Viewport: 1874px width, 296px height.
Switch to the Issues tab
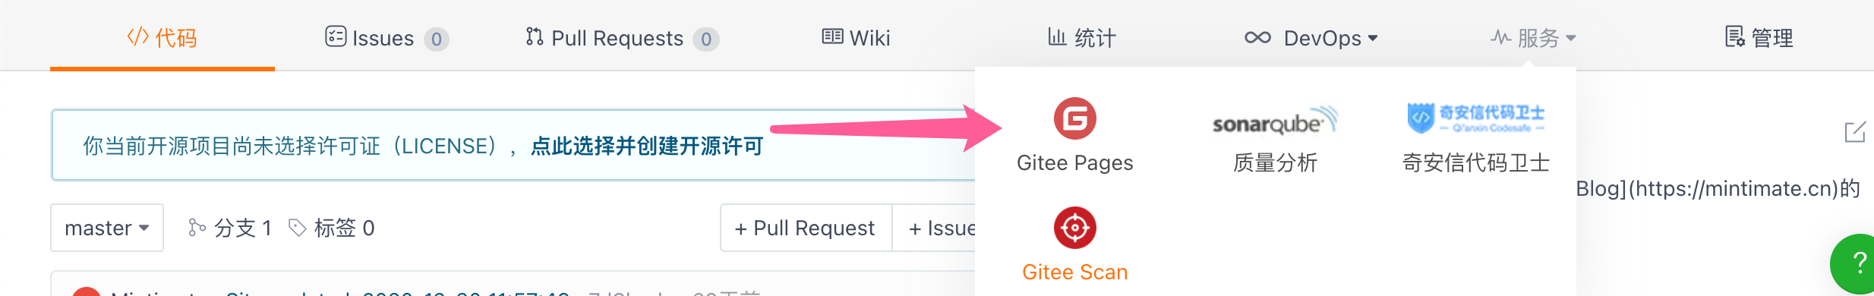pos(386,38)
